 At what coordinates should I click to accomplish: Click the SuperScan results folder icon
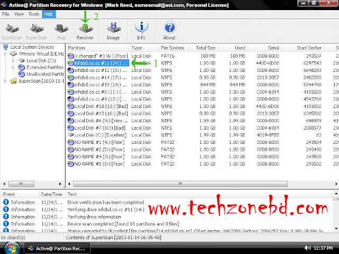(13, 81)
